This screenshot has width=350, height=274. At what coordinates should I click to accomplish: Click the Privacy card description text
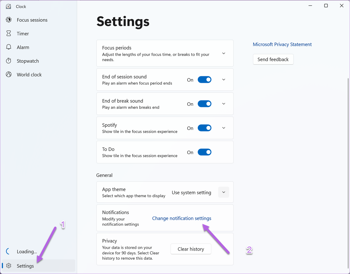click(131, 253)
